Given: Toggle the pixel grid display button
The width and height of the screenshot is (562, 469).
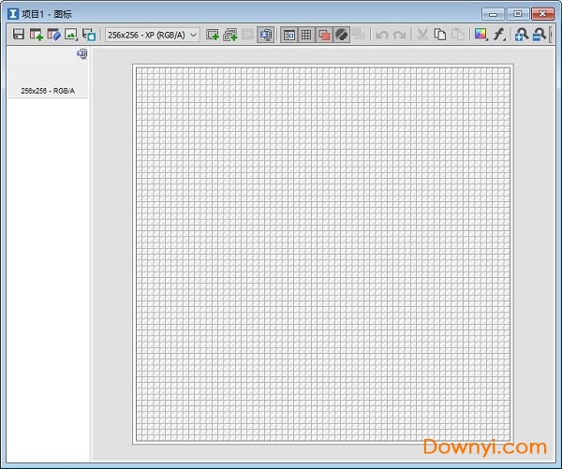Looking at the screenshot, I should (x=306, y=35).
